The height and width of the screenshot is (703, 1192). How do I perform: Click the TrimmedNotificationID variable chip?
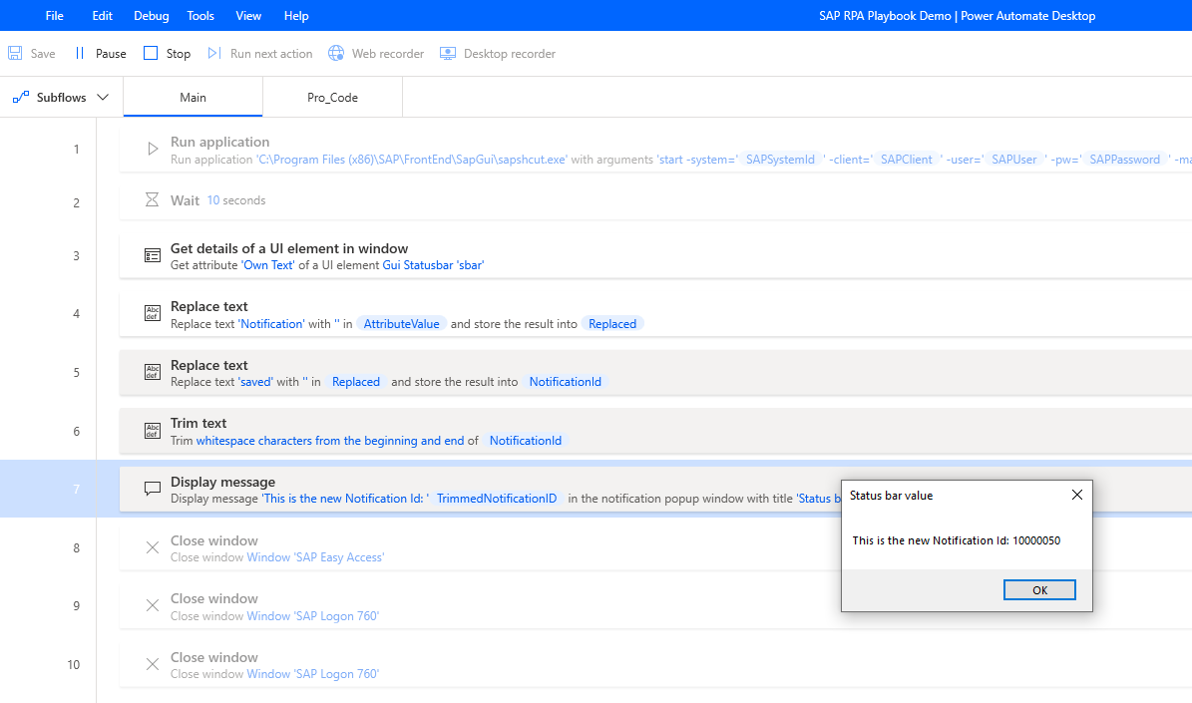(497, 499)
